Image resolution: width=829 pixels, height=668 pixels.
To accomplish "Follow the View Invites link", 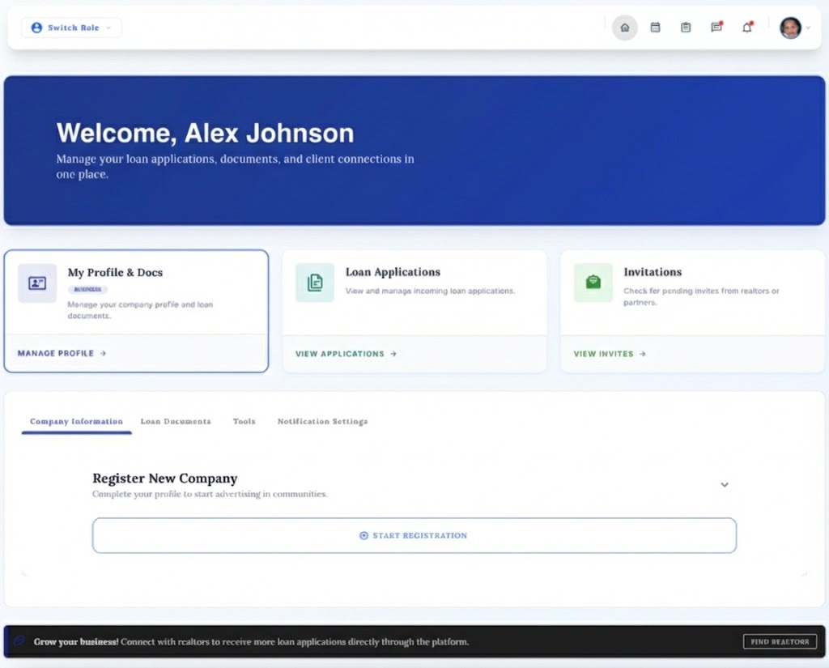I will [610, 354].
